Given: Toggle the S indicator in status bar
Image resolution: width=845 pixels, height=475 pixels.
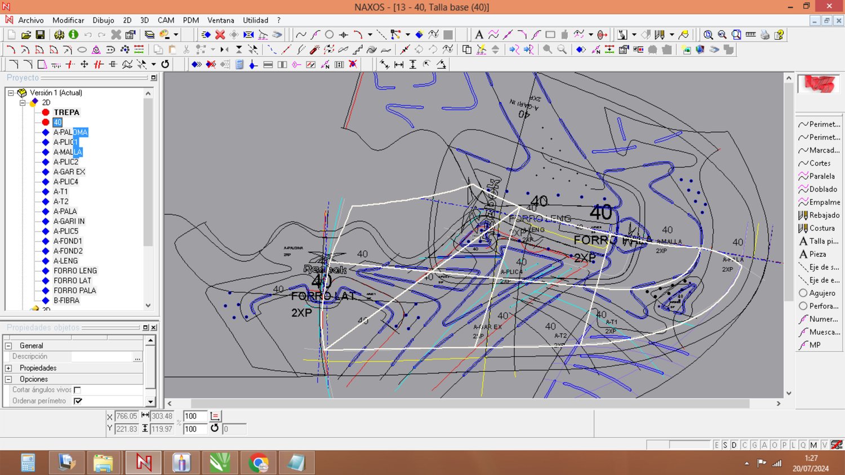Looking at the screenshot, I should (725, 445).
